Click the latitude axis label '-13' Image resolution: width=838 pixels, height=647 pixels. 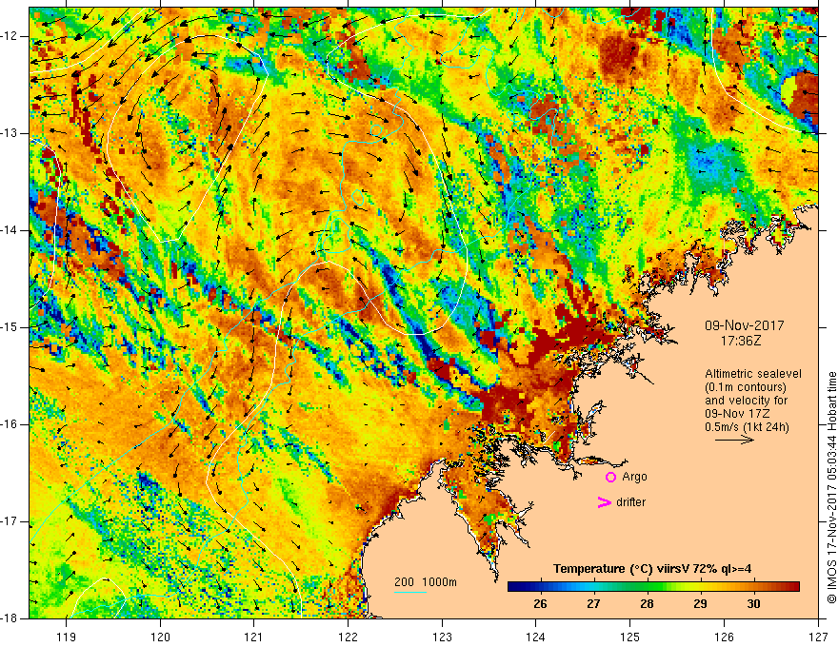(10, 133)
